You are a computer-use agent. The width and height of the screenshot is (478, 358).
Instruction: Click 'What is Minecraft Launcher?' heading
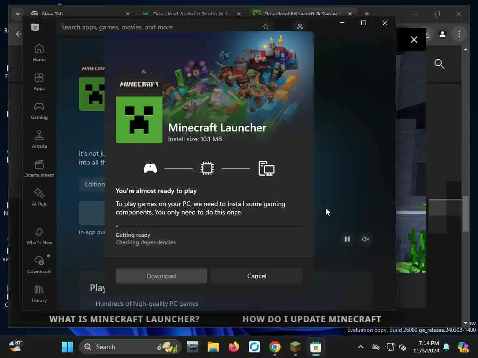point(124,319)
